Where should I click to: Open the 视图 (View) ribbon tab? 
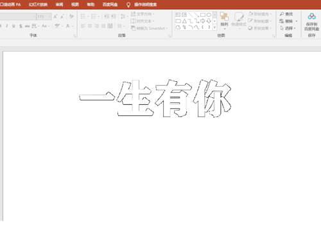75,5
